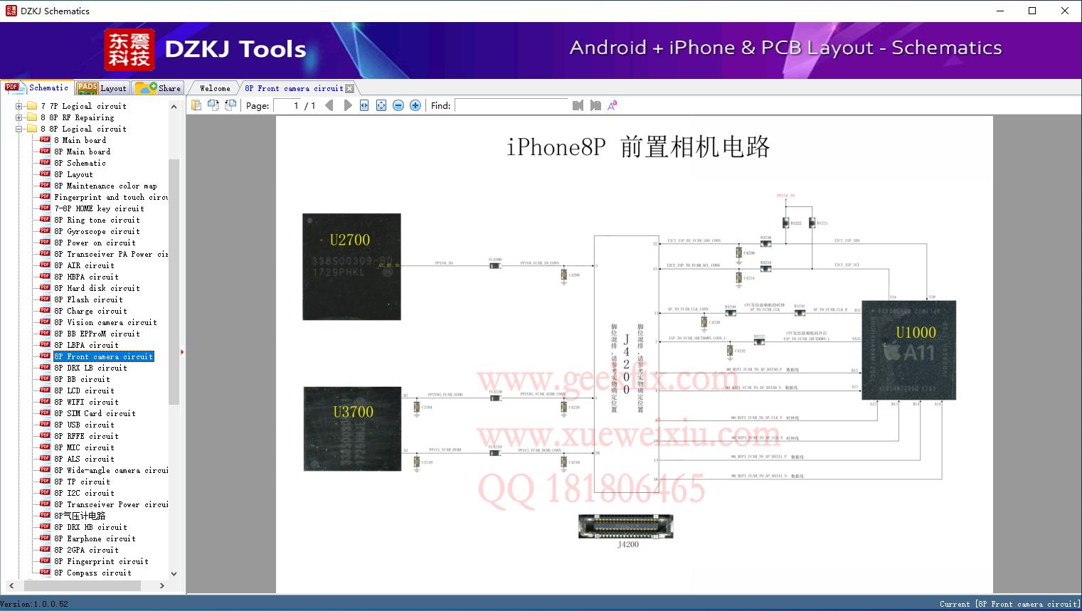Click folder icon of 8 8P RF Repairing
Viewport: 1082px width, 611px height.
coord(31,117)
